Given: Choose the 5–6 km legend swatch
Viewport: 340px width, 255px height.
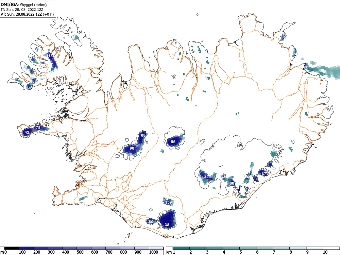Looking at the screenshot, I should (248, 248).
